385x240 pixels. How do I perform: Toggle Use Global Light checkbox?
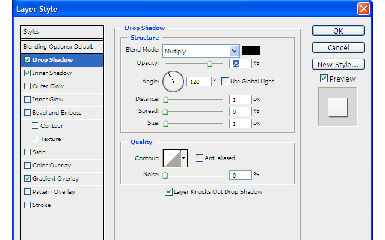[226, 81]
